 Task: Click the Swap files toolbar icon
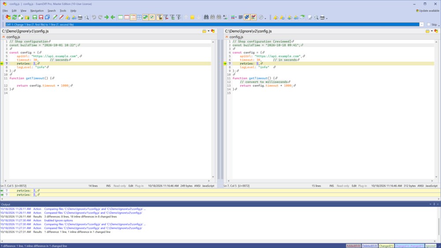pyautogui.click(x=21, y=18)
